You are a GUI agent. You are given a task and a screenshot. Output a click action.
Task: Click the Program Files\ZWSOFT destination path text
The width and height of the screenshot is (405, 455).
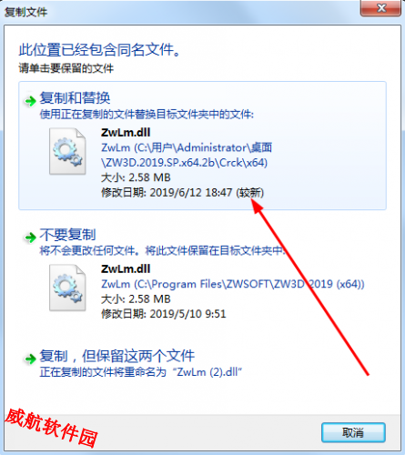(x=233, y=284)
